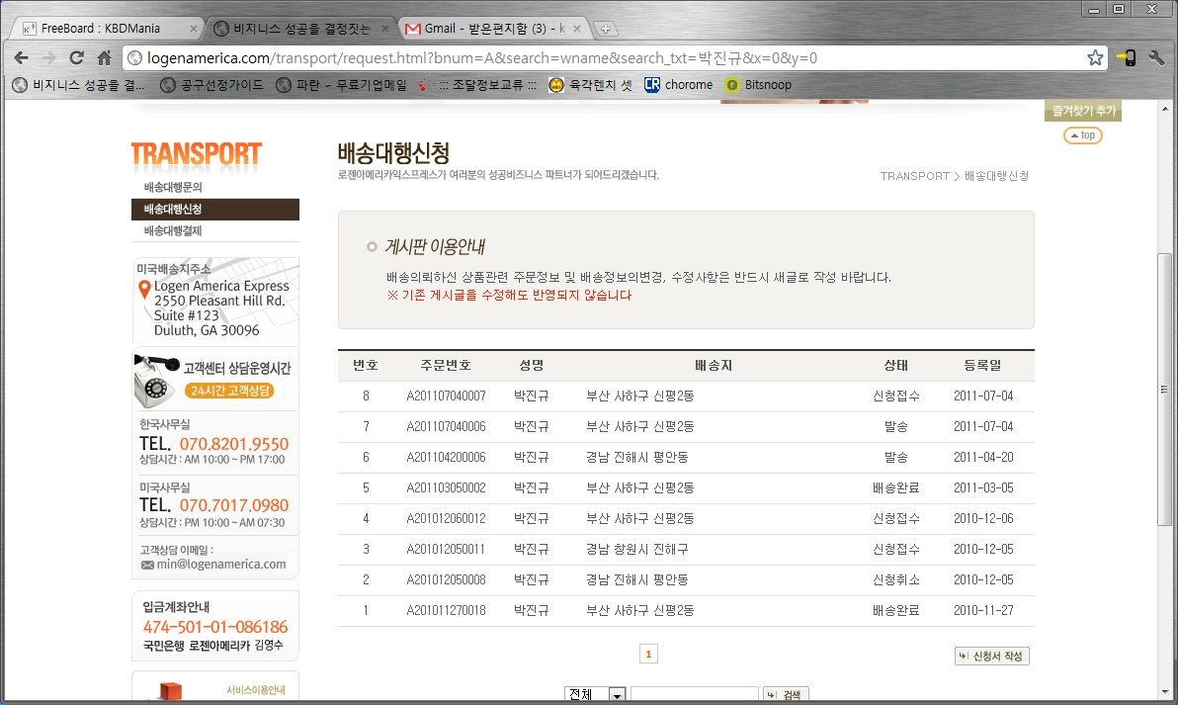Click the map pin icon by Logen America Express
The width and height of the screenshot is (1178, 705).
tap(144, 289)
